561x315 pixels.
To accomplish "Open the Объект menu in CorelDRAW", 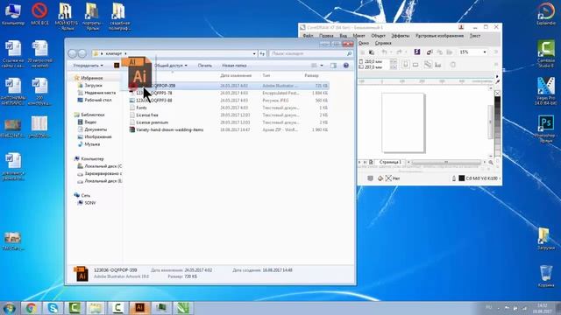I will tap(378, 36).
